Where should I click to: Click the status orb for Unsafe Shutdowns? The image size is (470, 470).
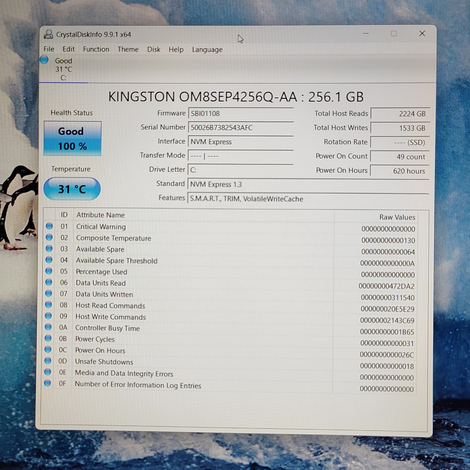(x=48, y=360)
